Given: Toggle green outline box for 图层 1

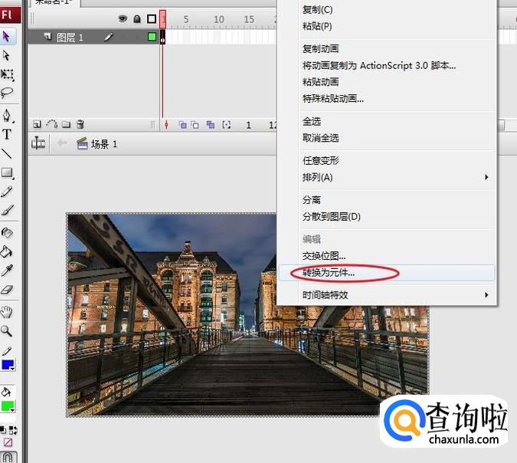Looking at the screenshot, I should 152,37.
